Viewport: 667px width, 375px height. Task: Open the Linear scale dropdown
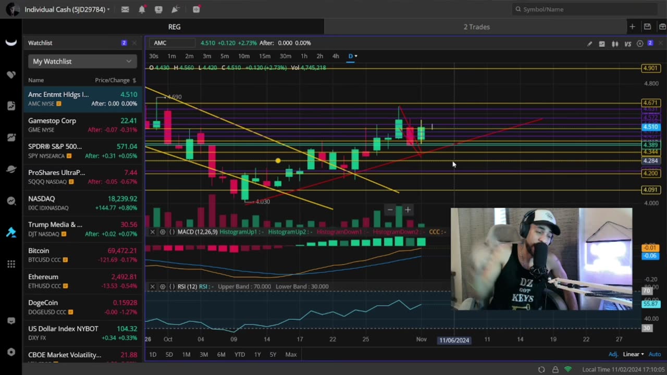[633, 354]
